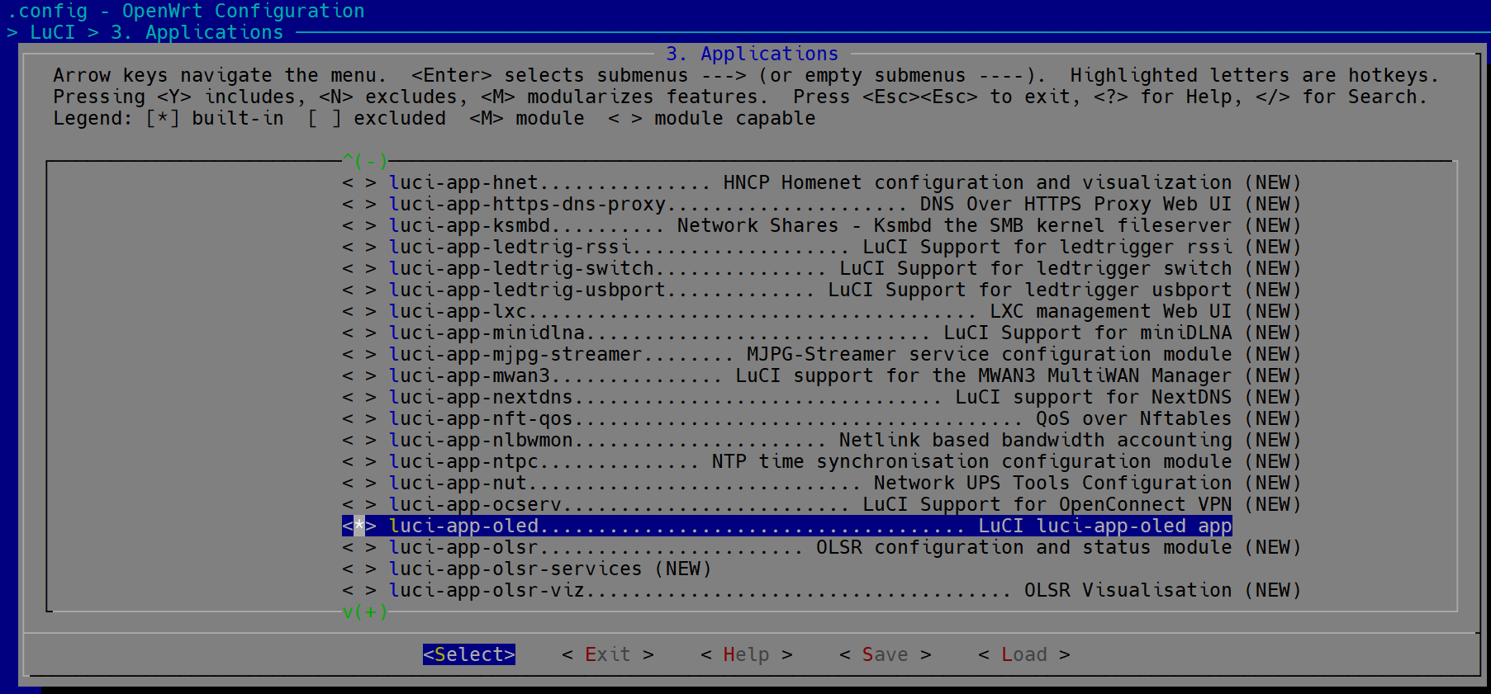Select the luci-app-ledtrig-usbport entry

pos(822,290)
